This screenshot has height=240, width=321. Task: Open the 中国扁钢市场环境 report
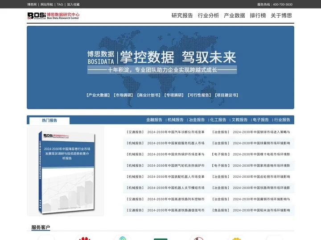pos(261,199)
